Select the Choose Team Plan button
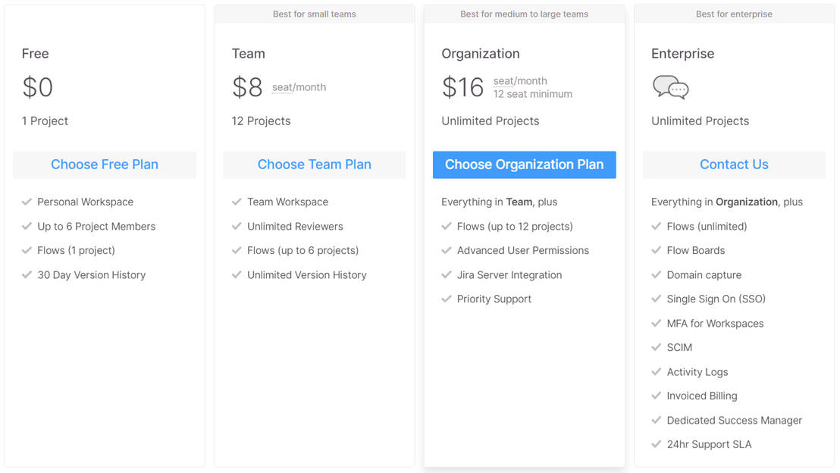 coord(315,164)
